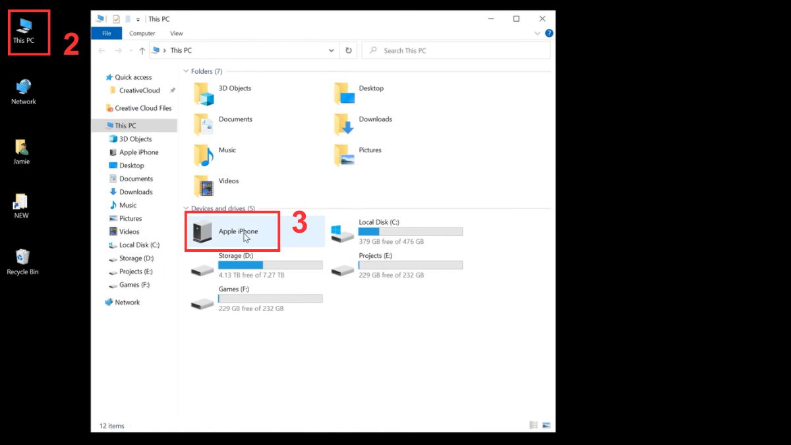
Task: Open the NEW folder on desktop
Action: coord(21,206)
